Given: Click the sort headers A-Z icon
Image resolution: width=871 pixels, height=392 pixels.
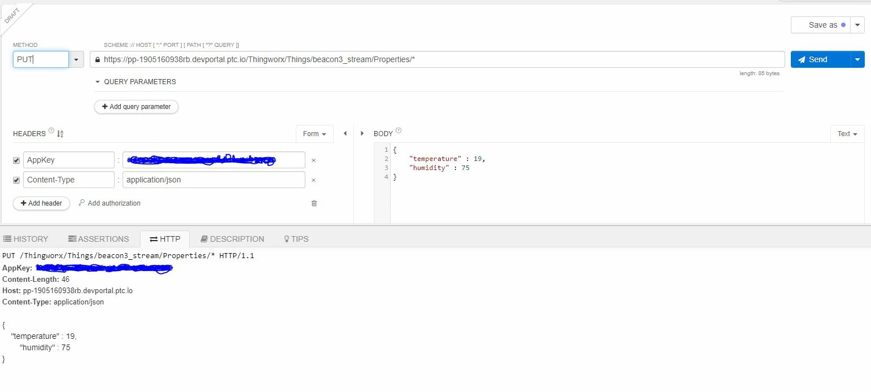Looking at the screenshot, I should click(60, 134).
